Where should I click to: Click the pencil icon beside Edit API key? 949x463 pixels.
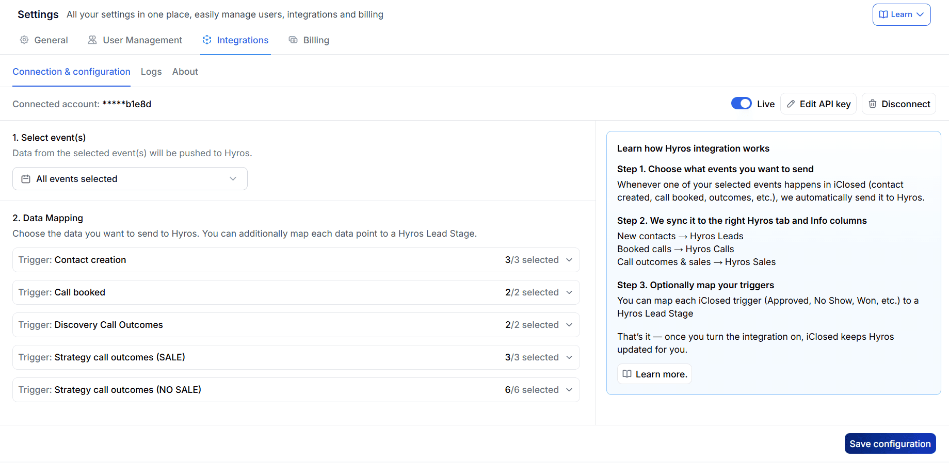click(x=791, y=104)
